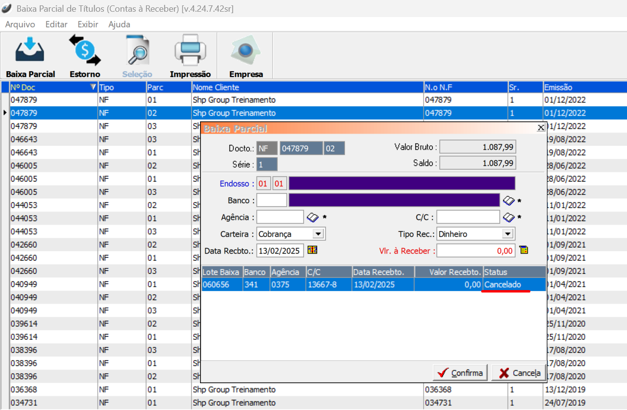The width and height of the screenshot is (627, 410).
Task: Expand the Tipo Rec. dropdown
Action: click(x=508, y=234)
